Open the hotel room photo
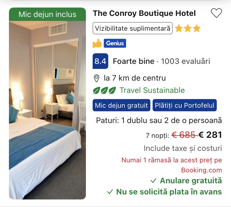 coord(47,110)
